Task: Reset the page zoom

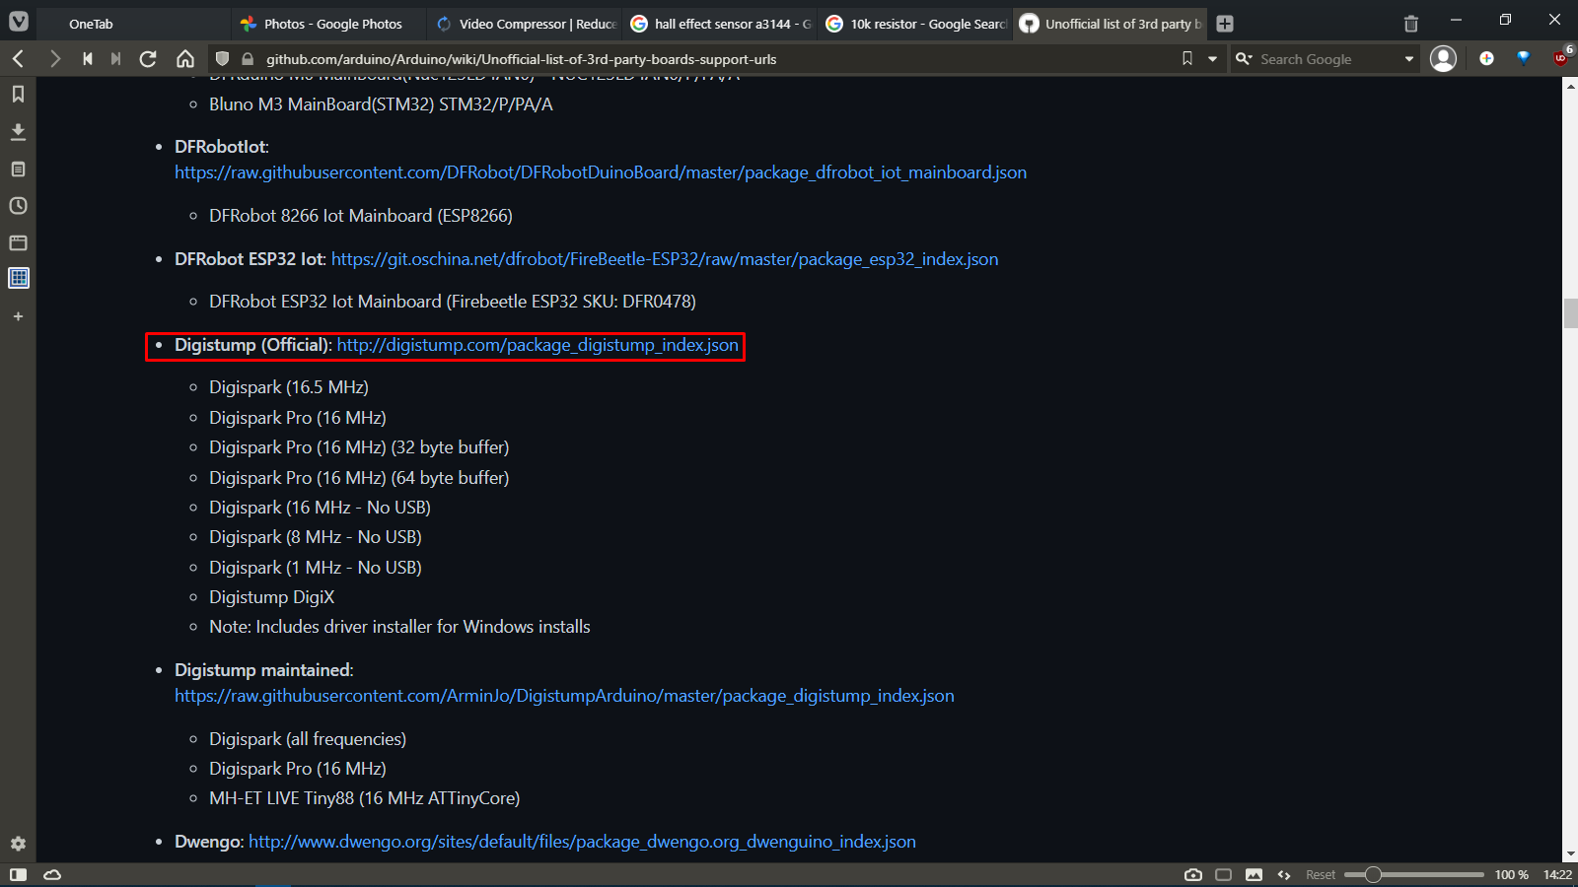Action: 1321,875
